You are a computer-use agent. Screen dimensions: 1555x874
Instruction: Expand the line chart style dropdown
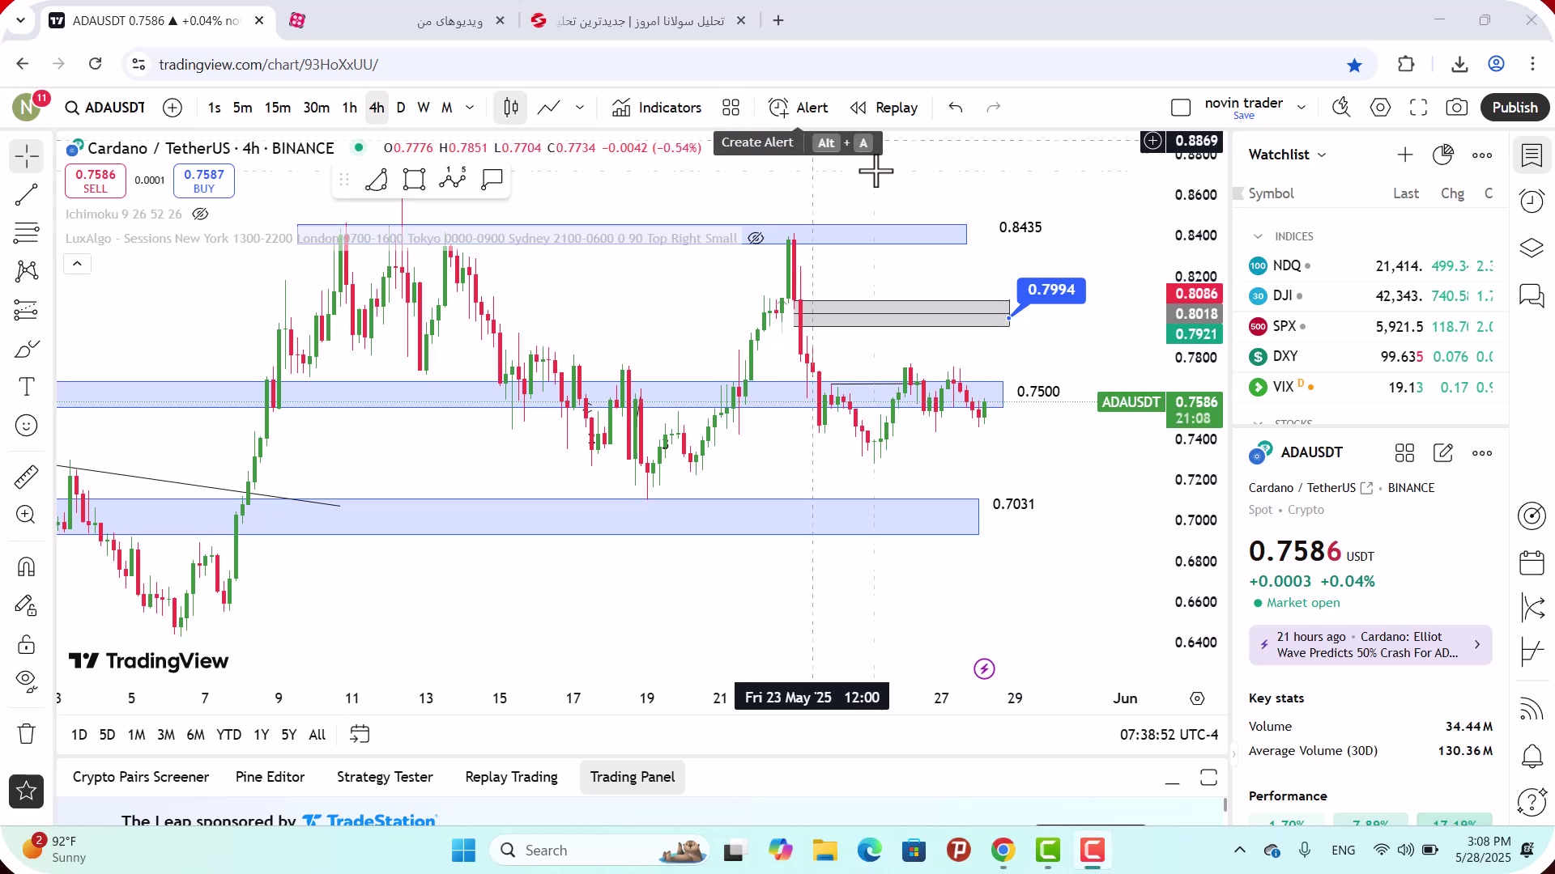tap(580, 108)
